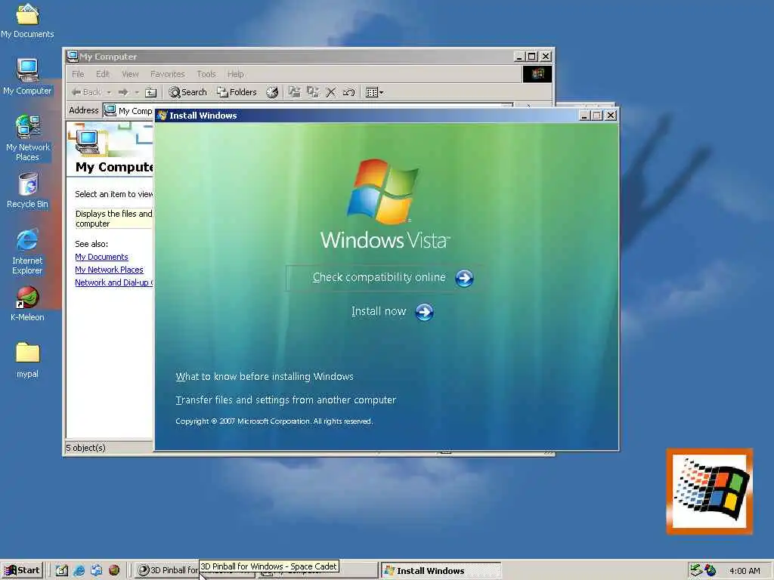Click the Undo toolbar icon

point(349,92)
